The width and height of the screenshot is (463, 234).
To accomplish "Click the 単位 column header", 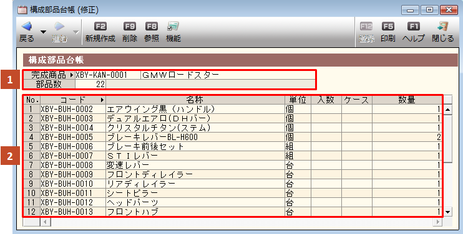I will tap(298, 100).
